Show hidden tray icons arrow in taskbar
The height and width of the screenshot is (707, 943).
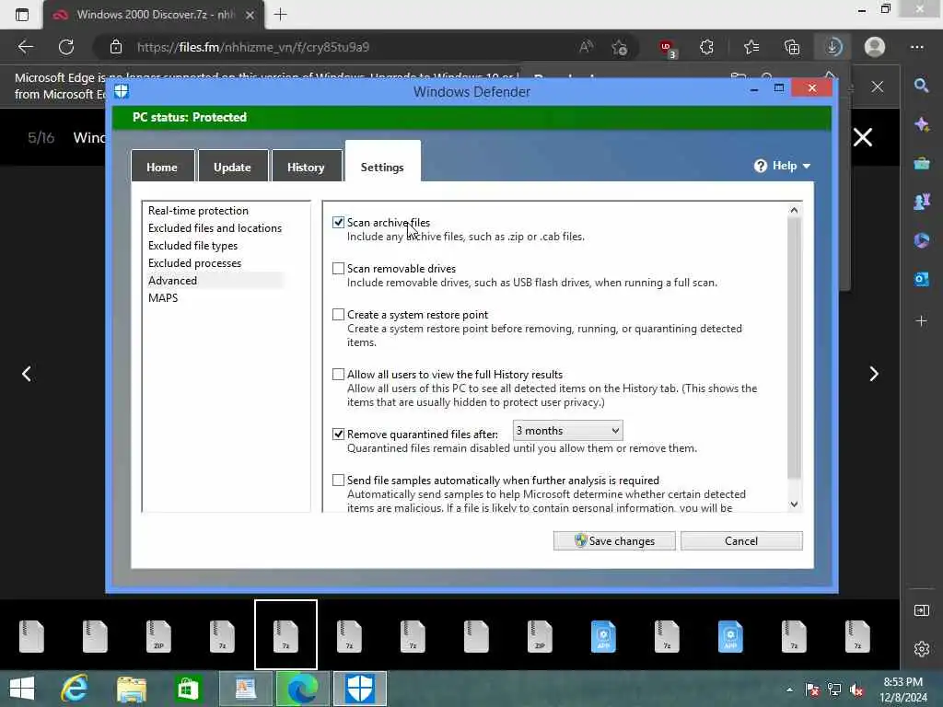pyautogui.click(x=789, y=690)
